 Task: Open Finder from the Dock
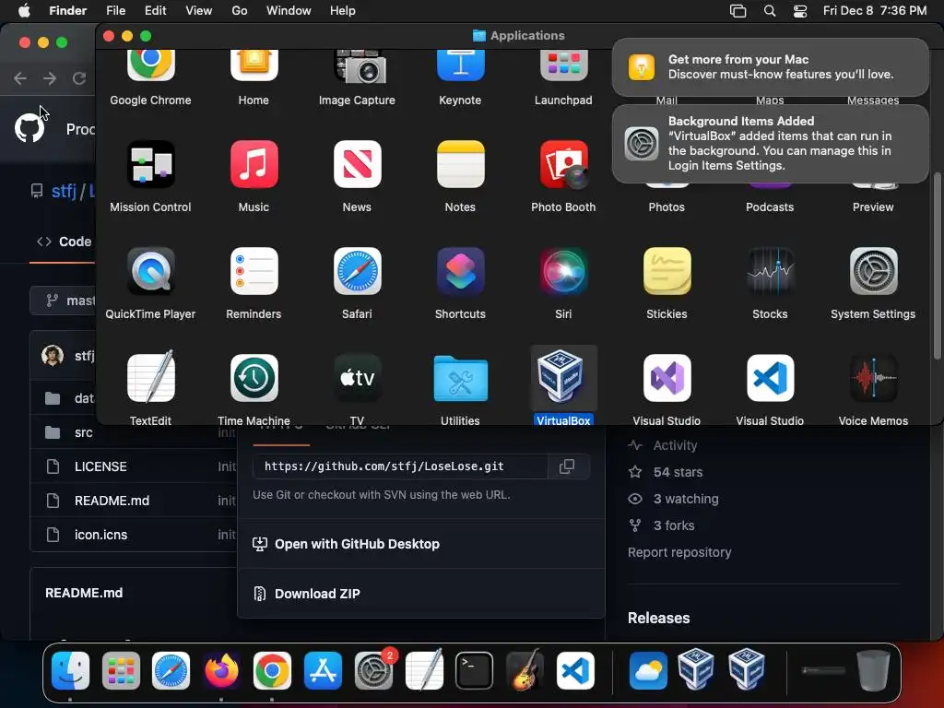[x=70, y=670]
